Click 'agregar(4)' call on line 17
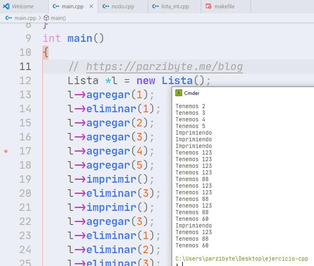 [117, 151]
